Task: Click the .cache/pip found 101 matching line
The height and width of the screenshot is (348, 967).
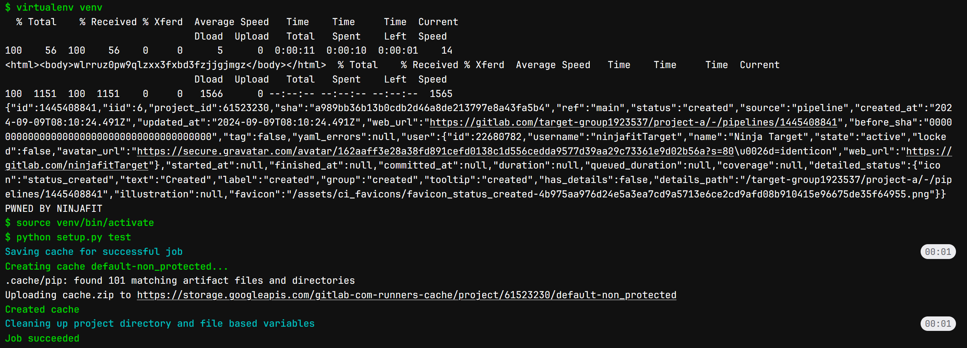Action: 180,281
